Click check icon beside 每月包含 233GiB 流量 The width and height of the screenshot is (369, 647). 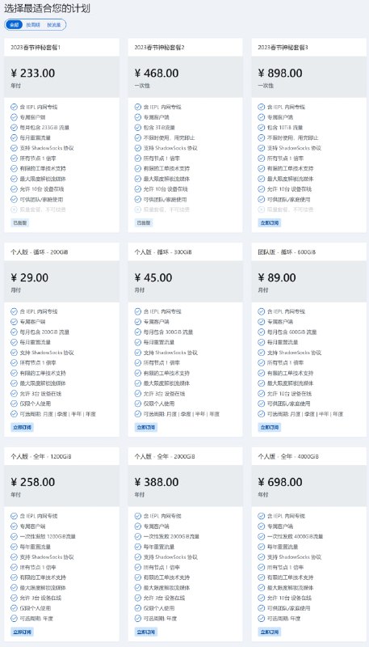[14, 128]
